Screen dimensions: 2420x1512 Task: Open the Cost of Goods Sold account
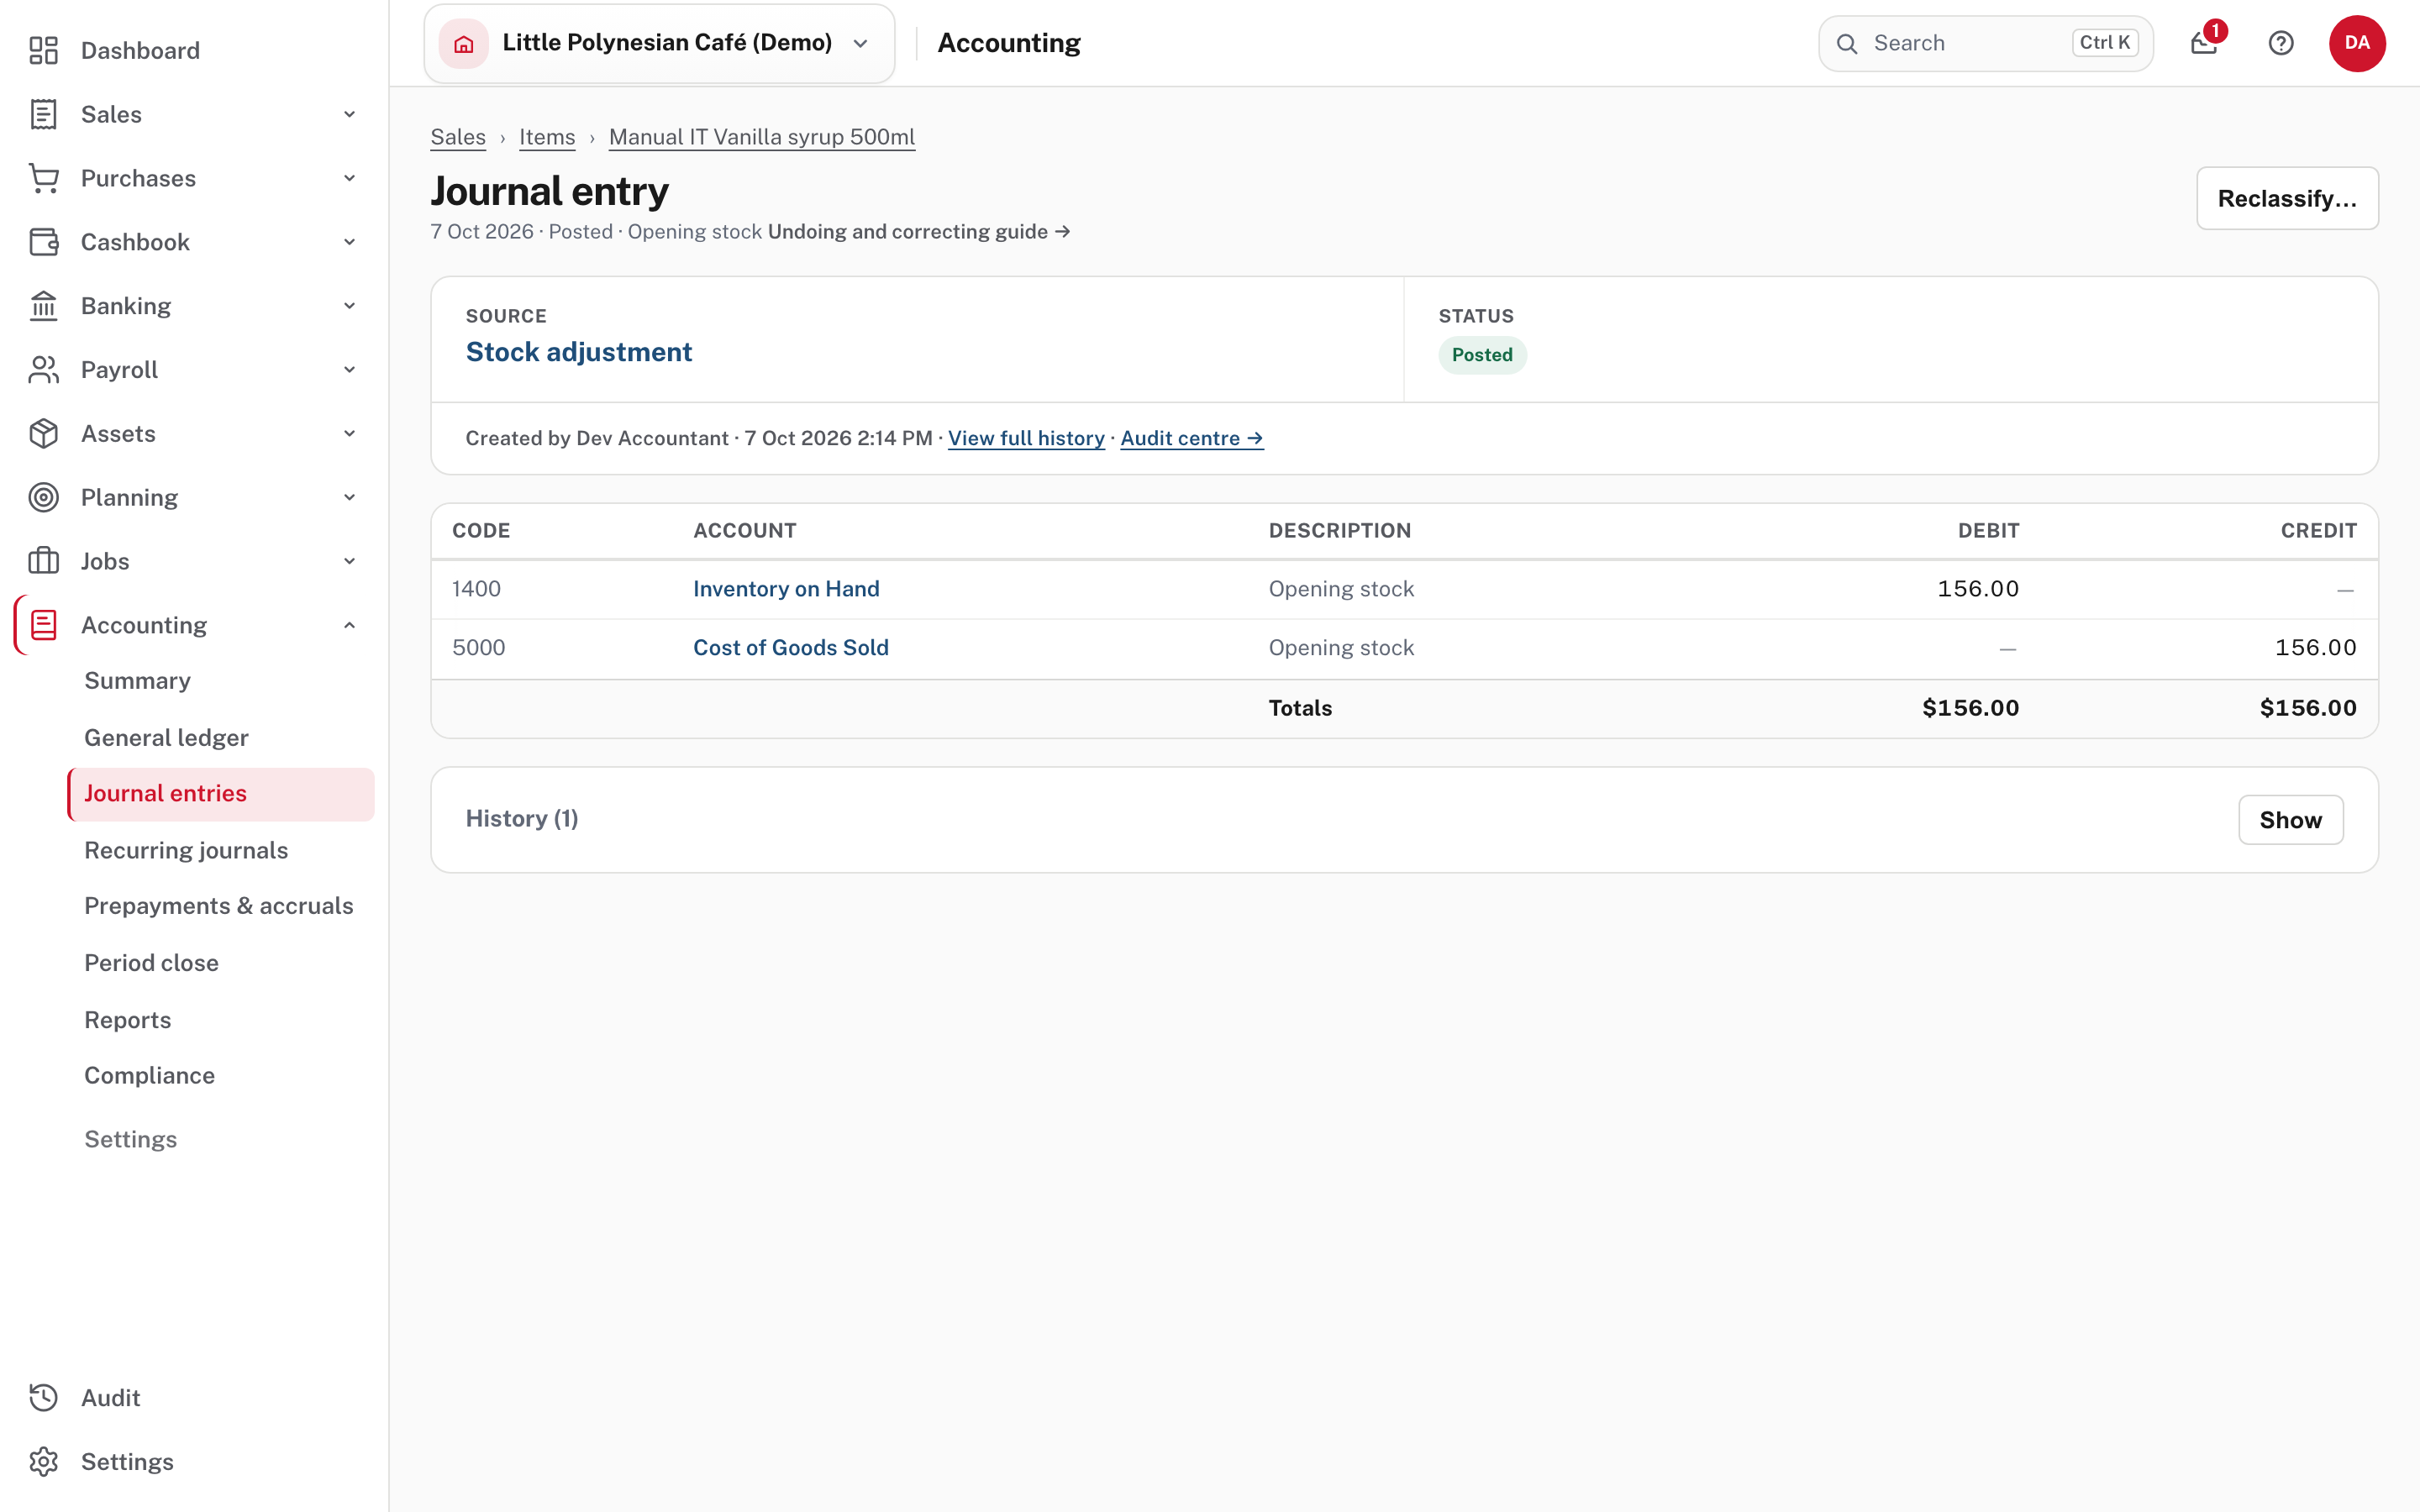coord(791,648)
